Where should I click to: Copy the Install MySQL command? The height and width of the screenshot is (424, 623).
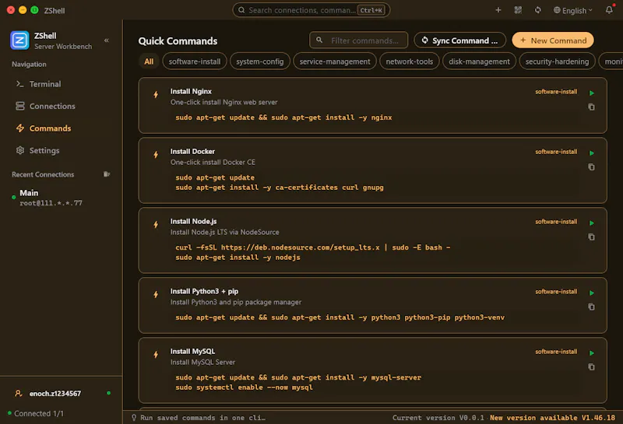click(592, 366)
